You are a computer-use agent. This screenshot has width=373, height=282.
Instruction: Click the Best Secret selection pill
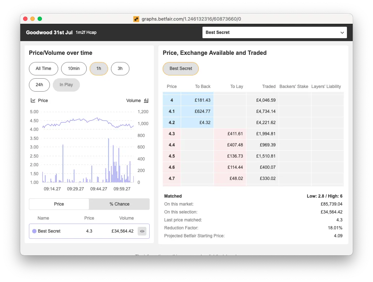coord(181,69)
